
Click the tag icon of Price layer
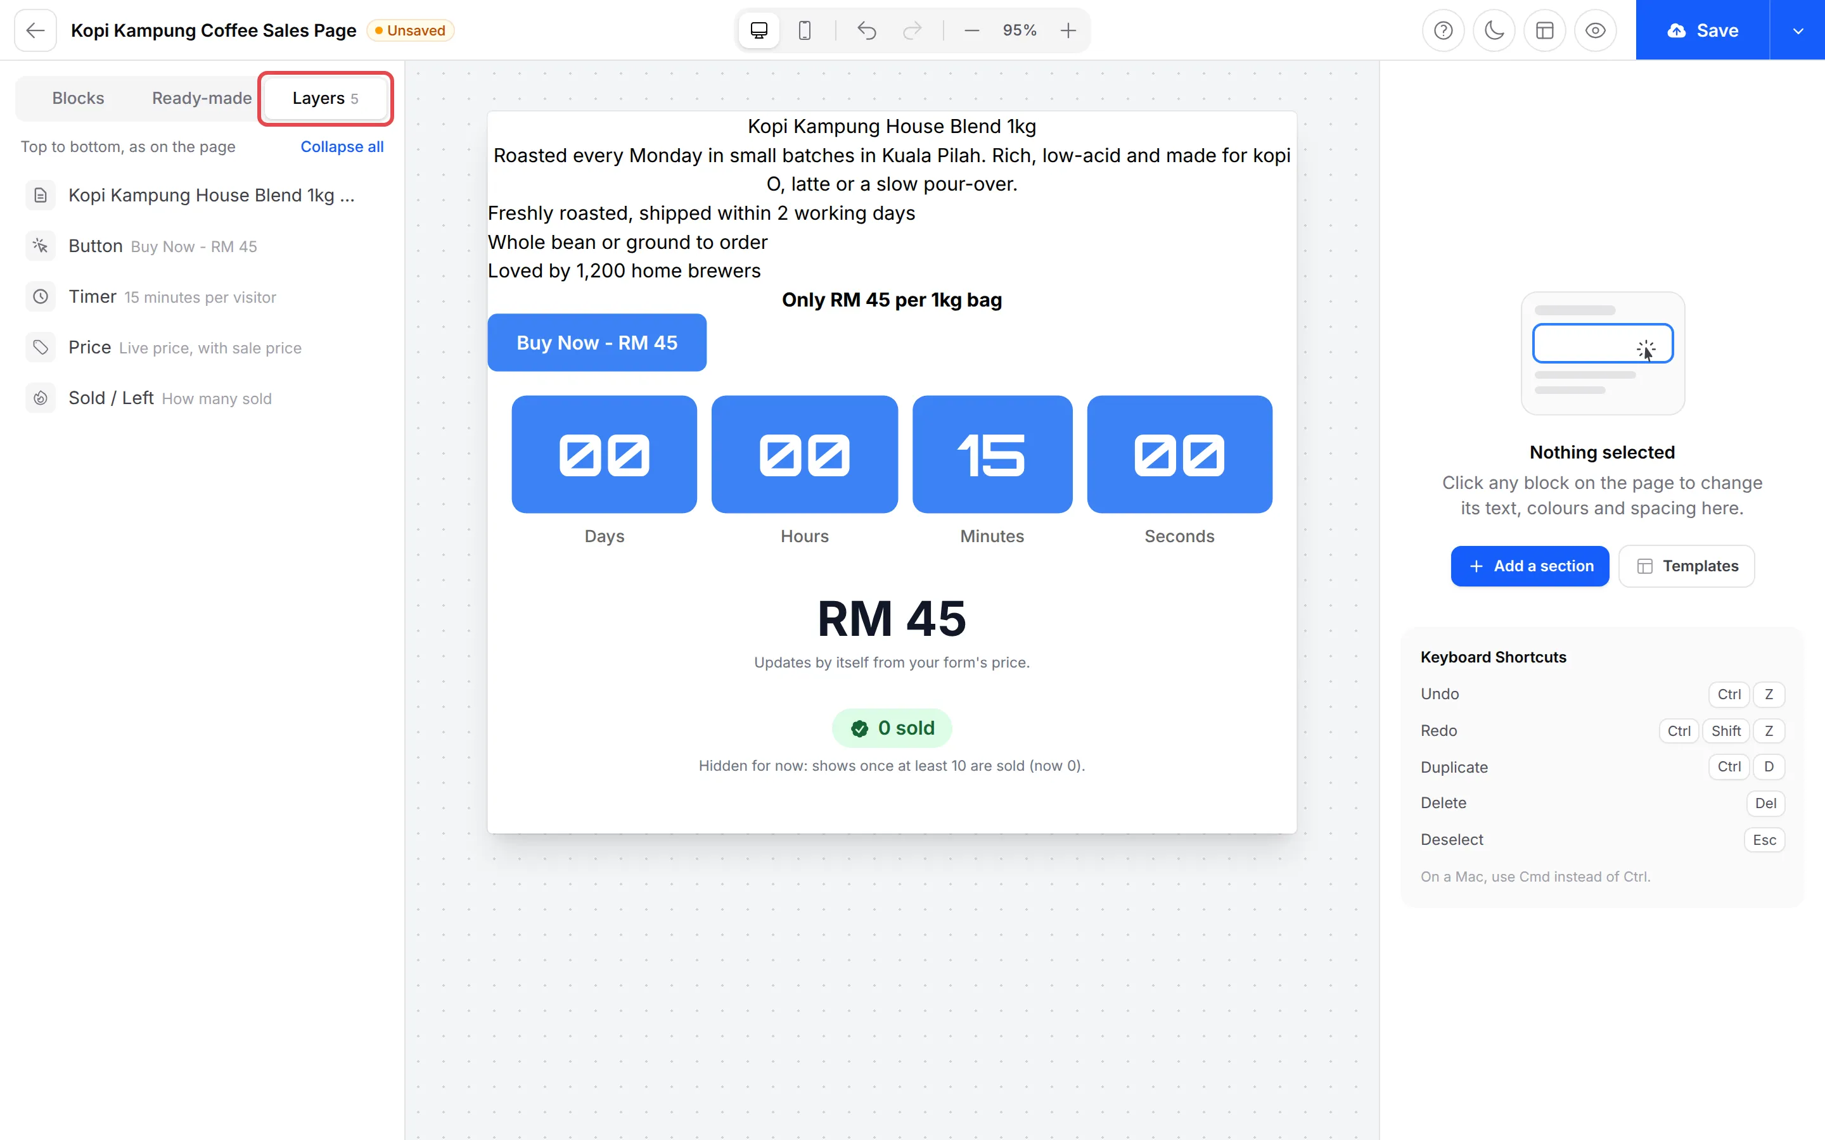pyautogui.click(x=41, y=347)
